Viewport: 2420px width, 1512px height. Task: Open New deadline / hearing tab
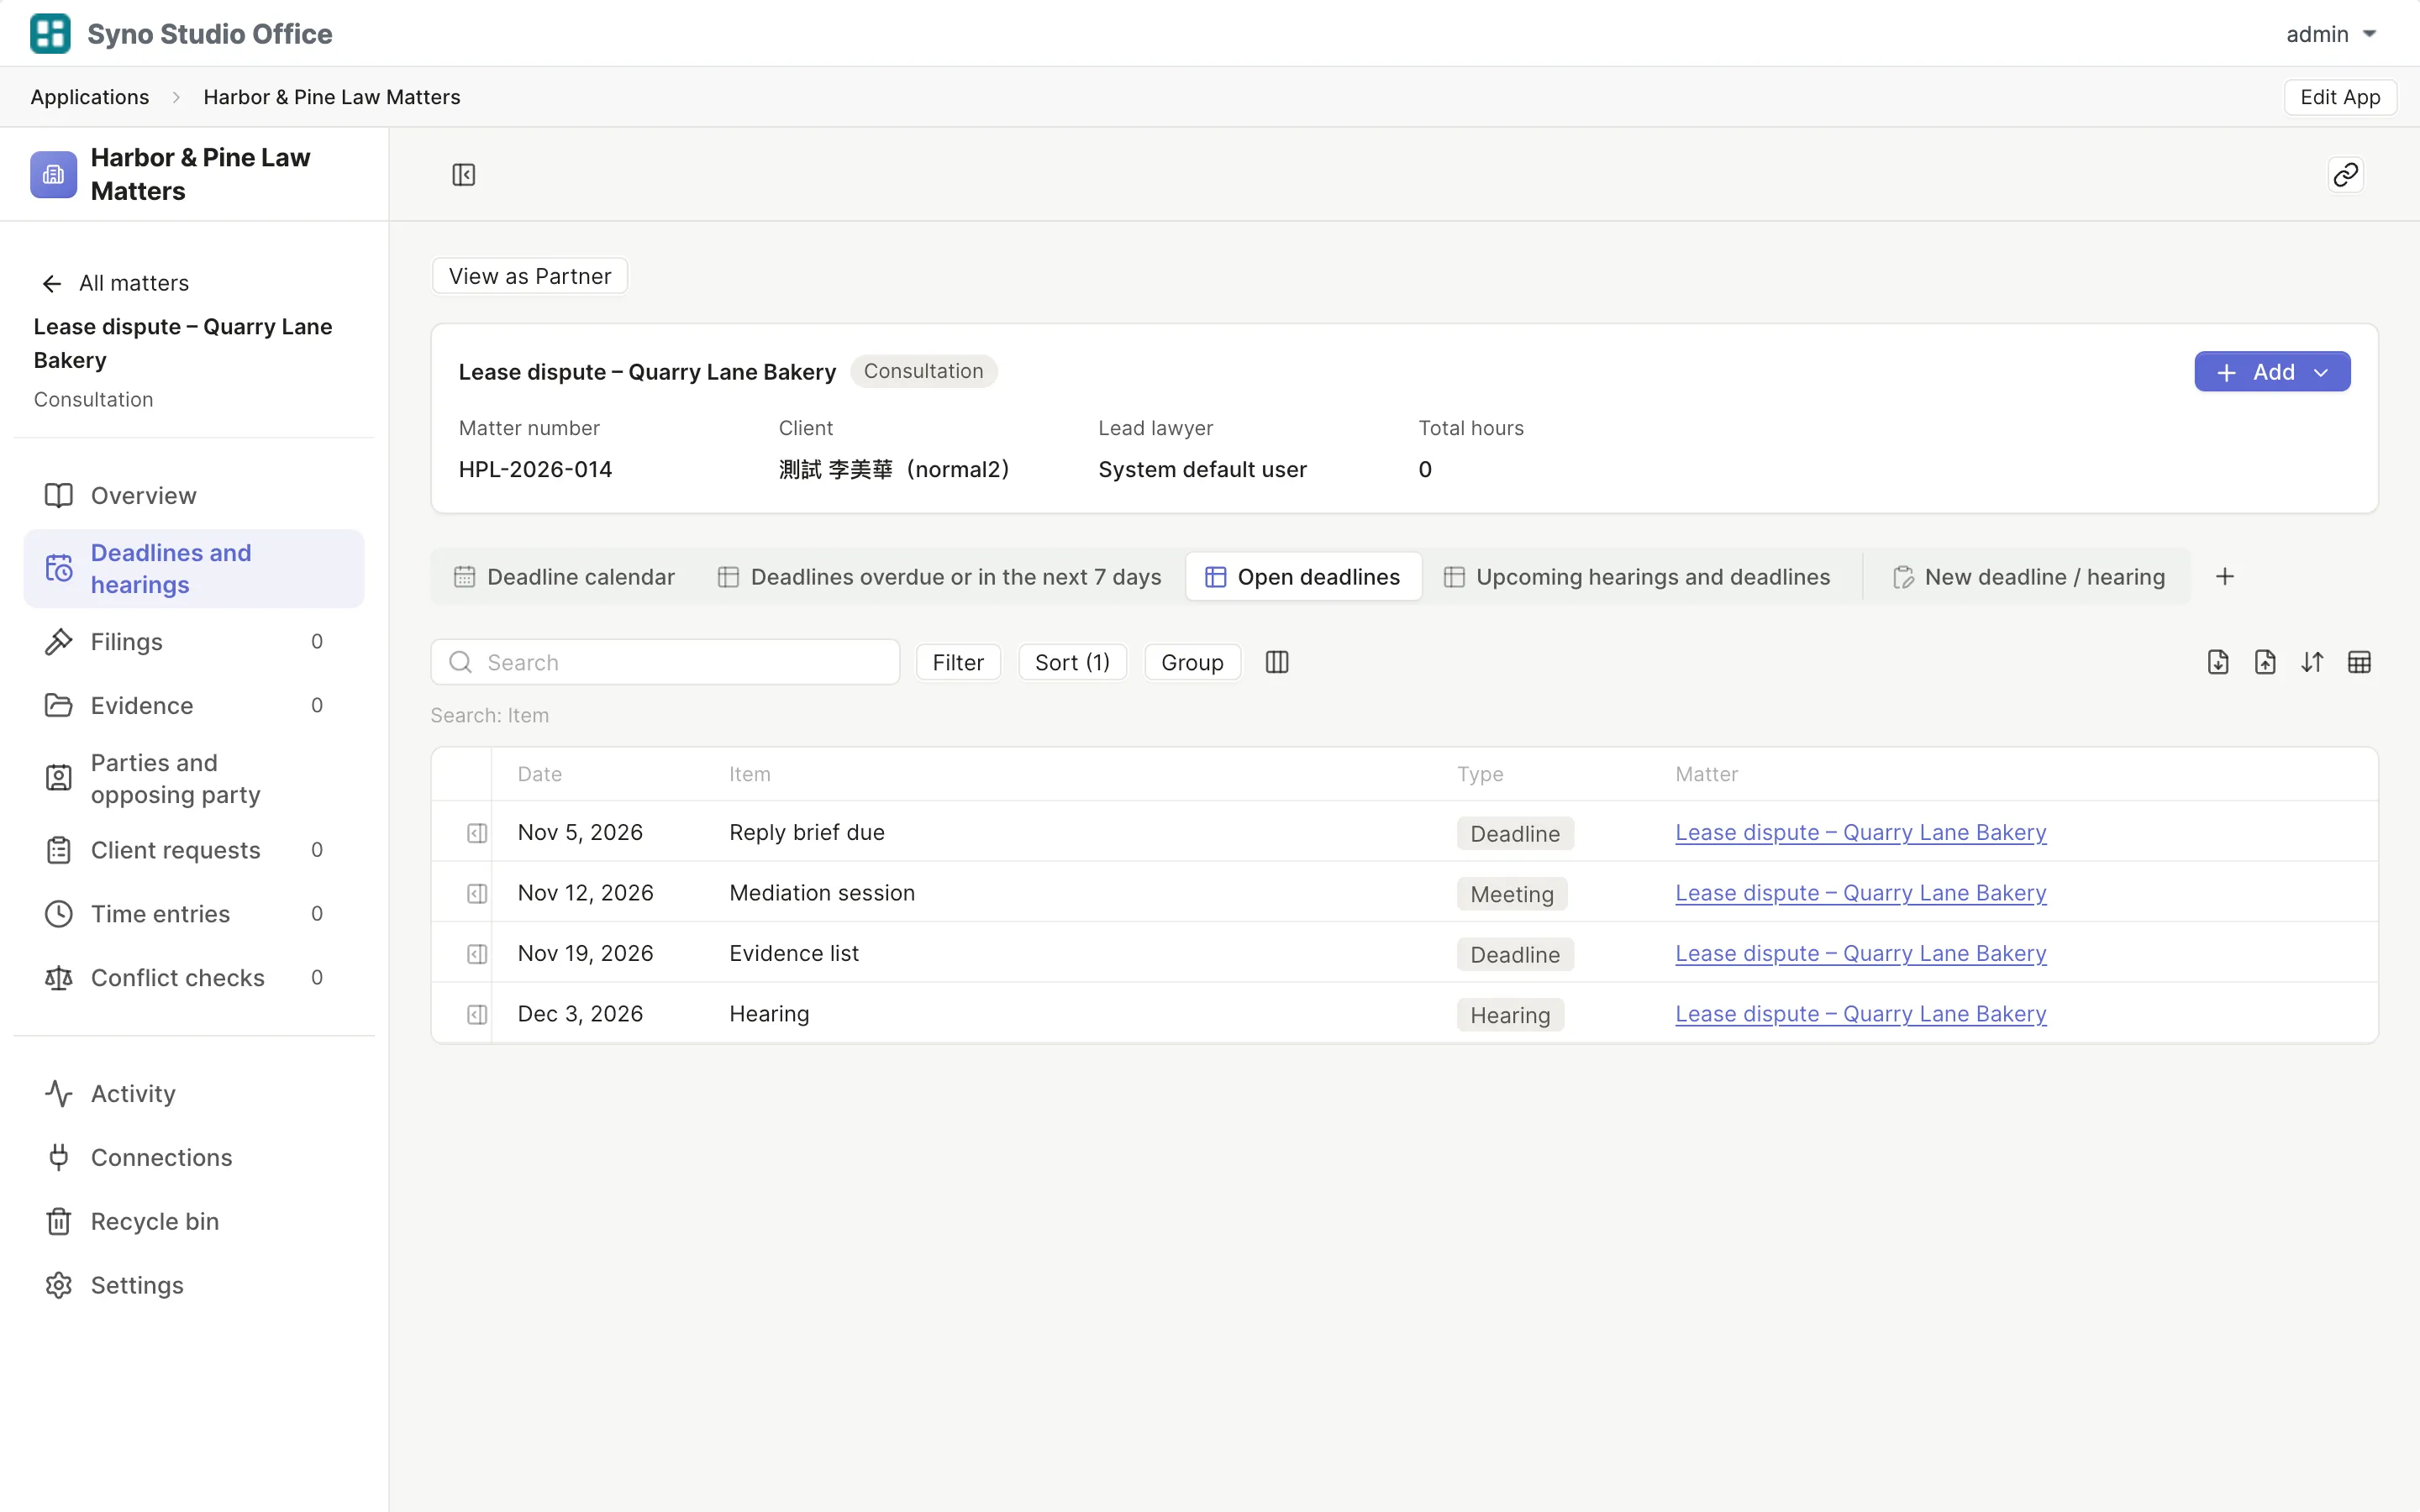coord(2028,577)
